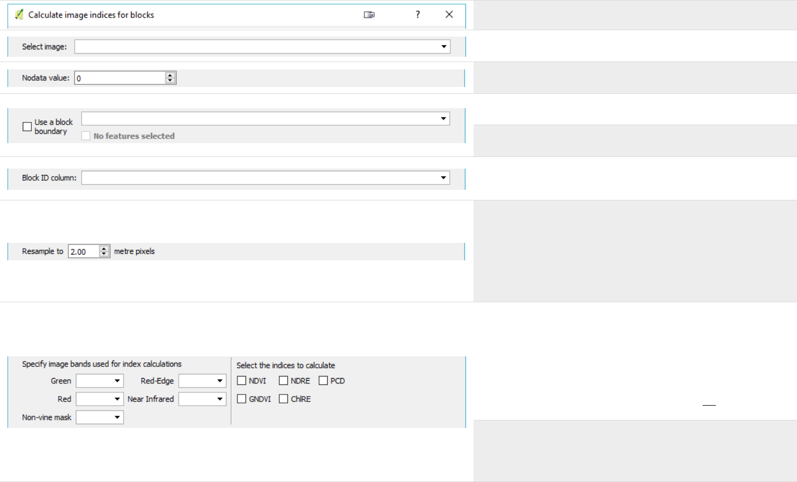Enable the PCD index checkbox
797x482 pixels.
(323, 381)
